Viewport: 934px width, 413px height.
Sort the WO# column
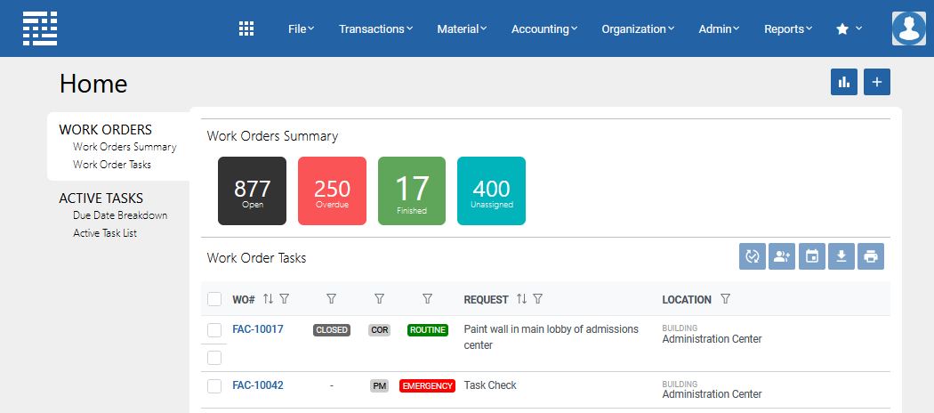pos(268,299)
